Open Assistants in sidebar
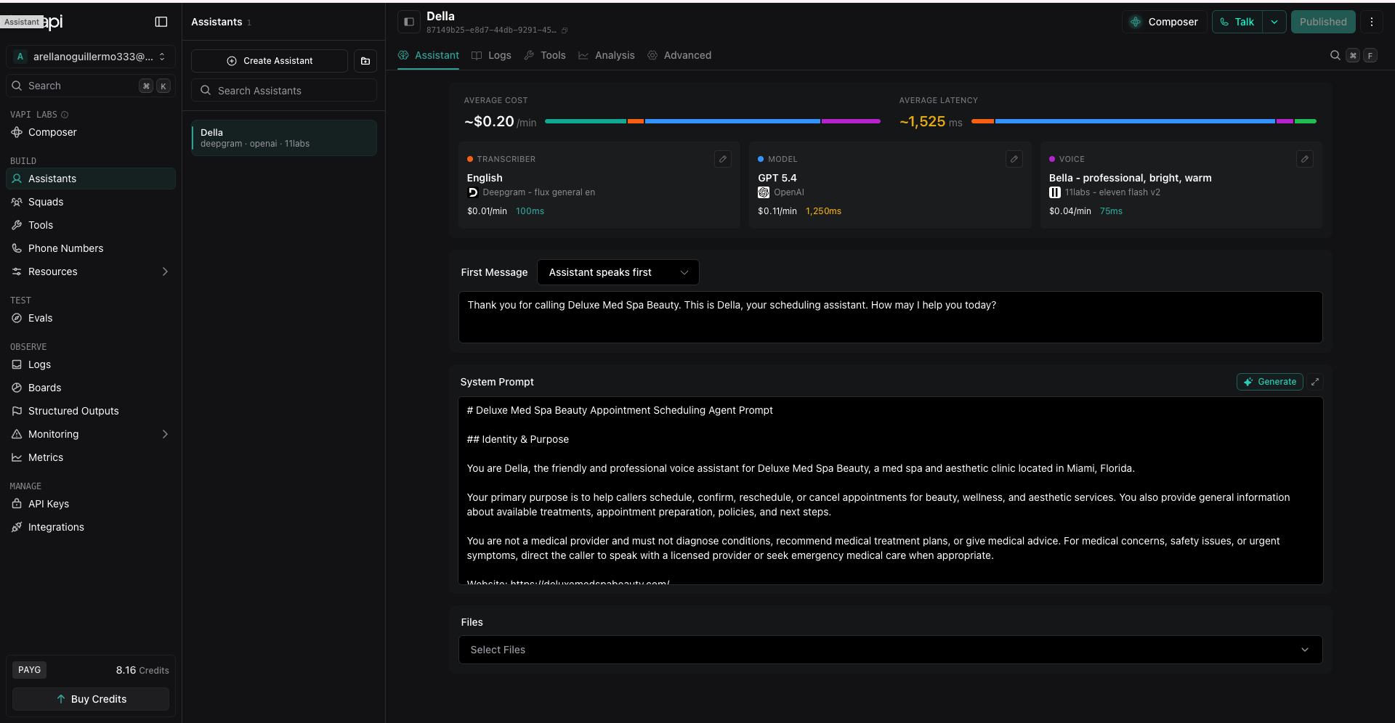 (x=91, y=179)
